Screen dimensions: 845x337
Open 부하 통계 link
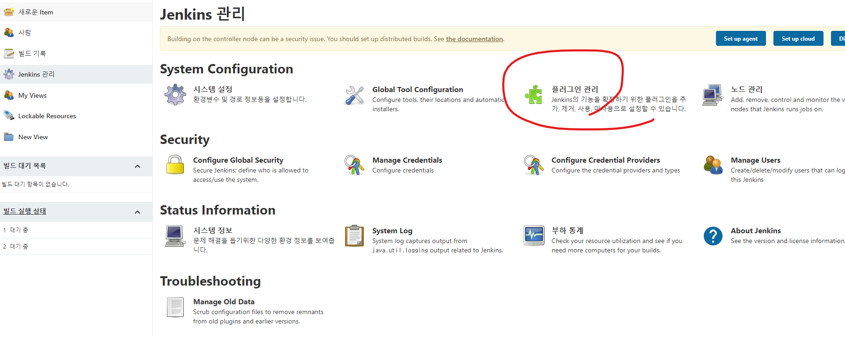pyautogui.click(x=567, y=230)
